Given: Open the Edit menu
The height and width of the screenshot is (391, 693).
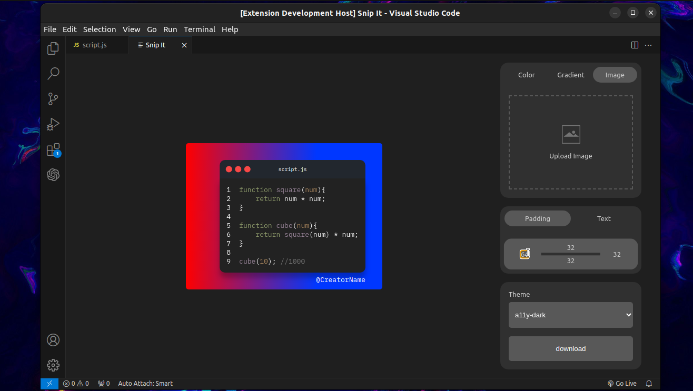Looking at the screenshot, I should coord(70,29).
